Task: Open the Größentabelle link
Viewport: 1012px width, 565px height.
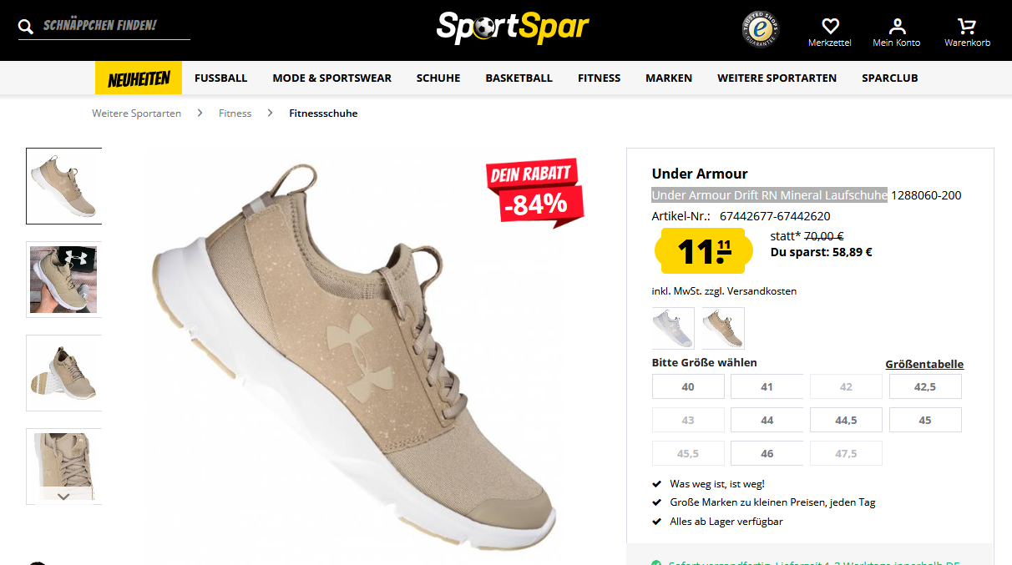Action: (x=924, y=364)
